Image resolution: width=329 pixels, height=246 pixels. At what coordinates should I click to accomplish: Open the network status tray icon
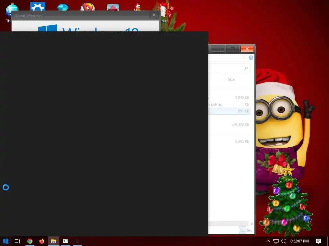(x=276, y=241)
